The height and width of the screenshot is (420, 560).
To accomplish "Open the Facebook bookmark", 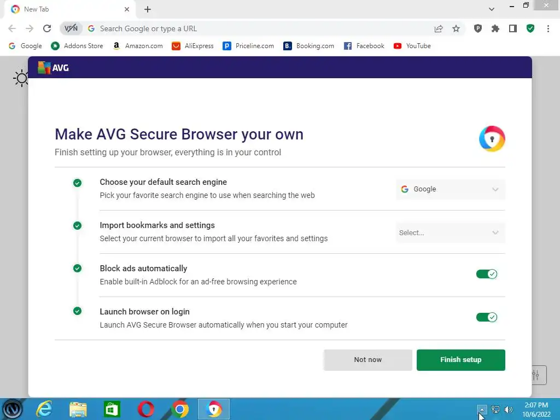I will (364, 46).
